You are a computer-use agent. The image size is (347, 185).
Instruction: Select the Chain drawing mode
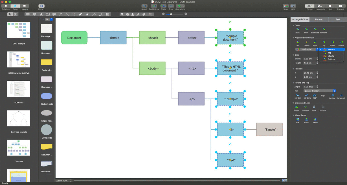pyautogui.click(x=163, y=6)
